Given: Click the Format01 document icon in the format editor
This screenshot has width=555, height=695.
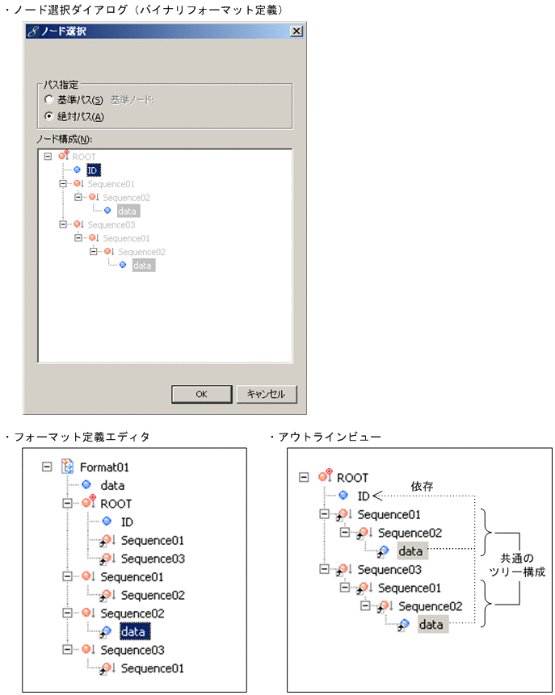Looking at the screenshot, I should tap(66, 467).
